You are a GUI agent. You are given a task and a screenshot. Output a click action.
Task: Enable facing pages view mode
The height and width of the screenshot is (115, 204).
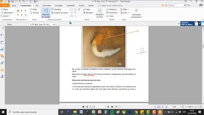point(163,107)
